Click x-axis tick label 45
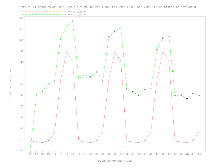The width and height of the screenshot is (217, 168). coord(121,154)
